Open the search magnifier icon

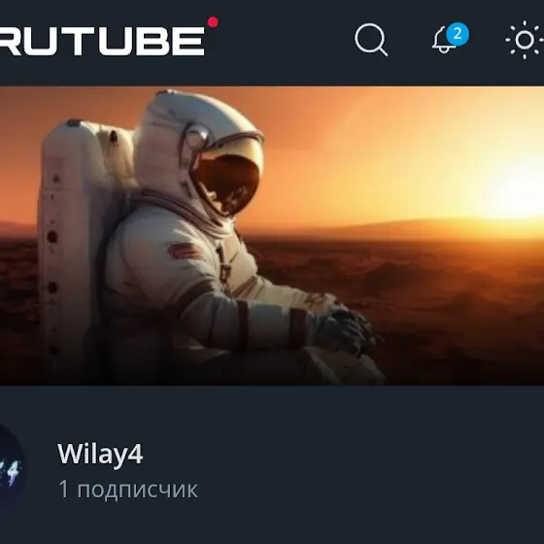click(371, 40)
